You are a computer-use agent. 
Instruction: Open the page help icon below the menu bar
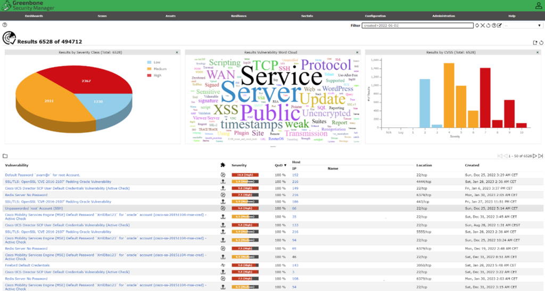(5, 25)
